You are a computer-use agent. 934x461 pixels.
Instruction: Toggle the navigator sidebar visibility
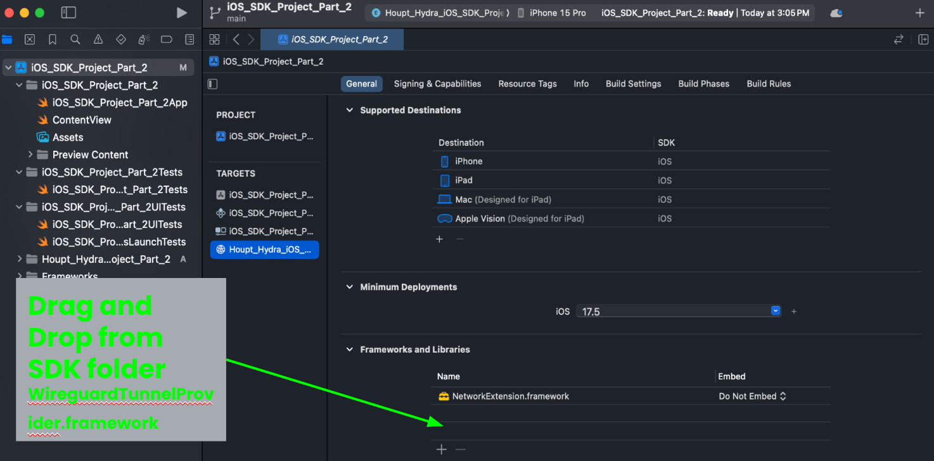pos(68,13)
